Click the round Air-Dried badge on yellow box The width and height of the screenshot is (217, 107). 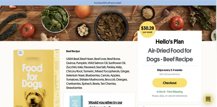(x=21, y=53)
